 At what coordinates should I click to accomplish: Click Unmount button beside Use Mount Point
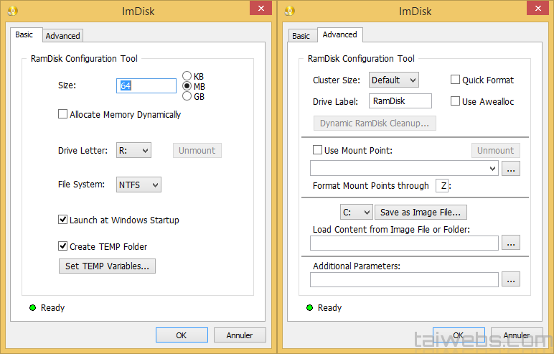pyautogui.click(x=495, y=150)
